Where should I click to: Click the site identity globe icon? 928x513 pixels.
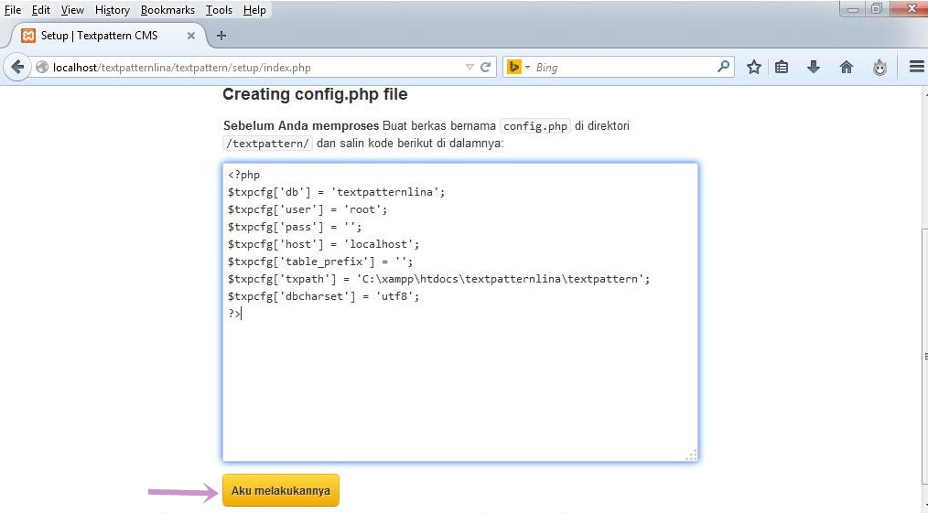(x=42, y=68)
